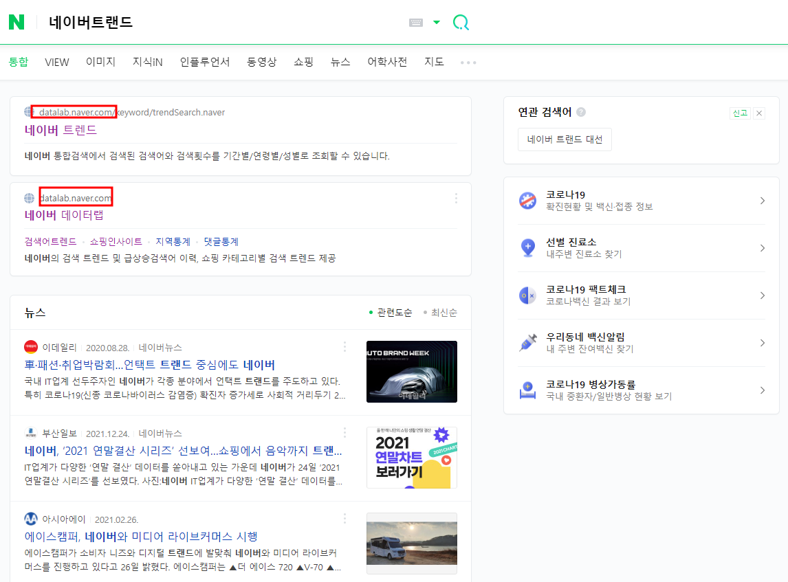Image resolution: width=788 pixels, height=582 pixels.
Task: Open the 어학사전 tab
Action: tap(387, 62)
